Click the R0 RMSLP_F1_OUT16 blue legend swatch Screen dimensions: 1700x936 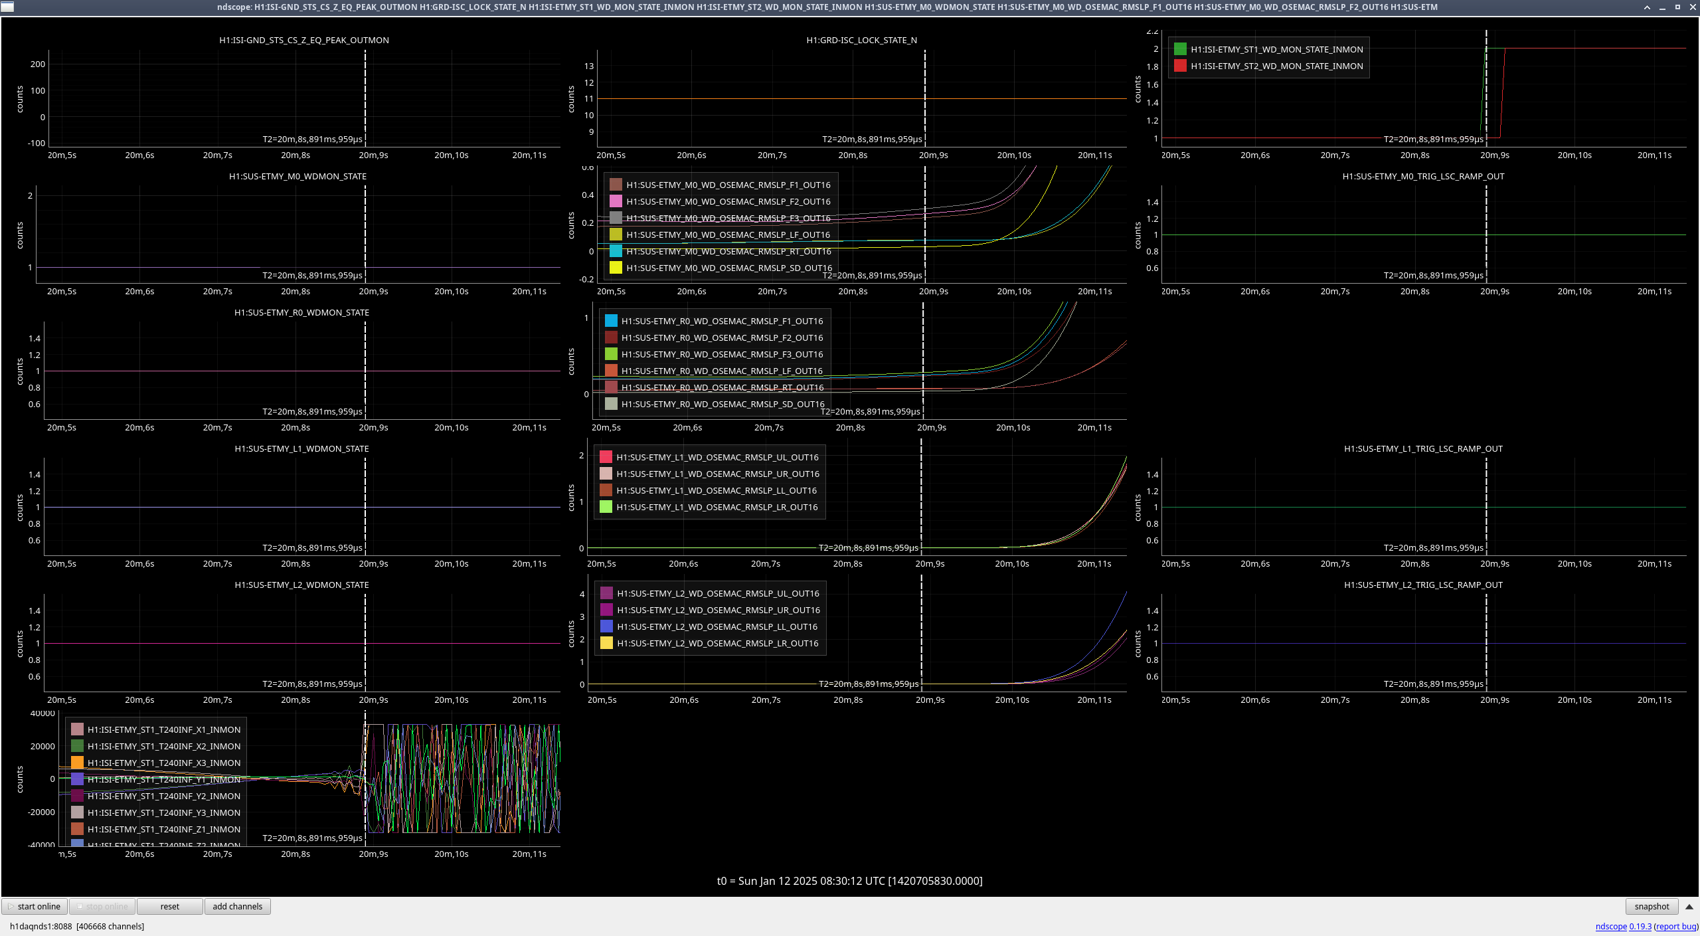[x=611, y=321]
